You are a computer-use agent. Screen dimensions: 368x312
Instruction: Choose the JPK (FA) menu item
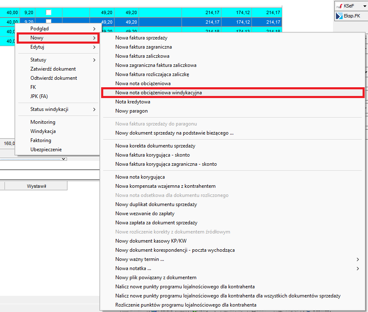pyautogui.click(x=39, y=96)
